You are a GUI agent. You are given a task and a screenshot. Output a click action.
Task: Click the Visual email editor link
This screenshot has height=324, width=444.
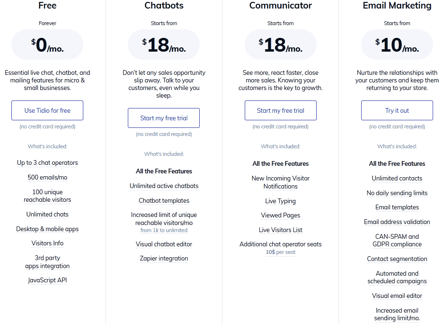coord(397,296)
